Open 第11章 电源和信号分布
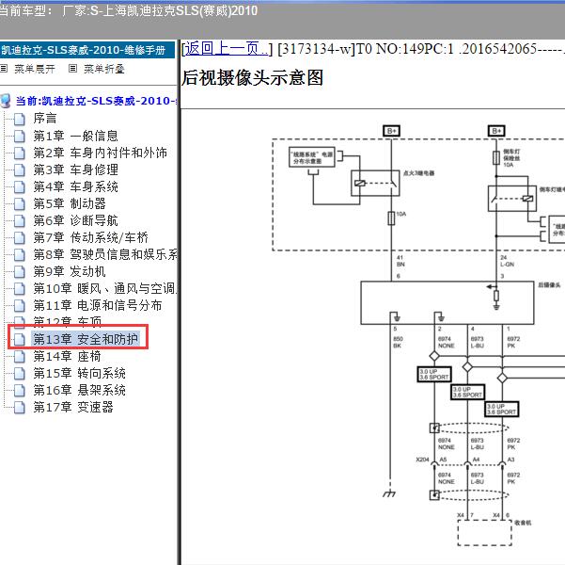 (98, 305)
